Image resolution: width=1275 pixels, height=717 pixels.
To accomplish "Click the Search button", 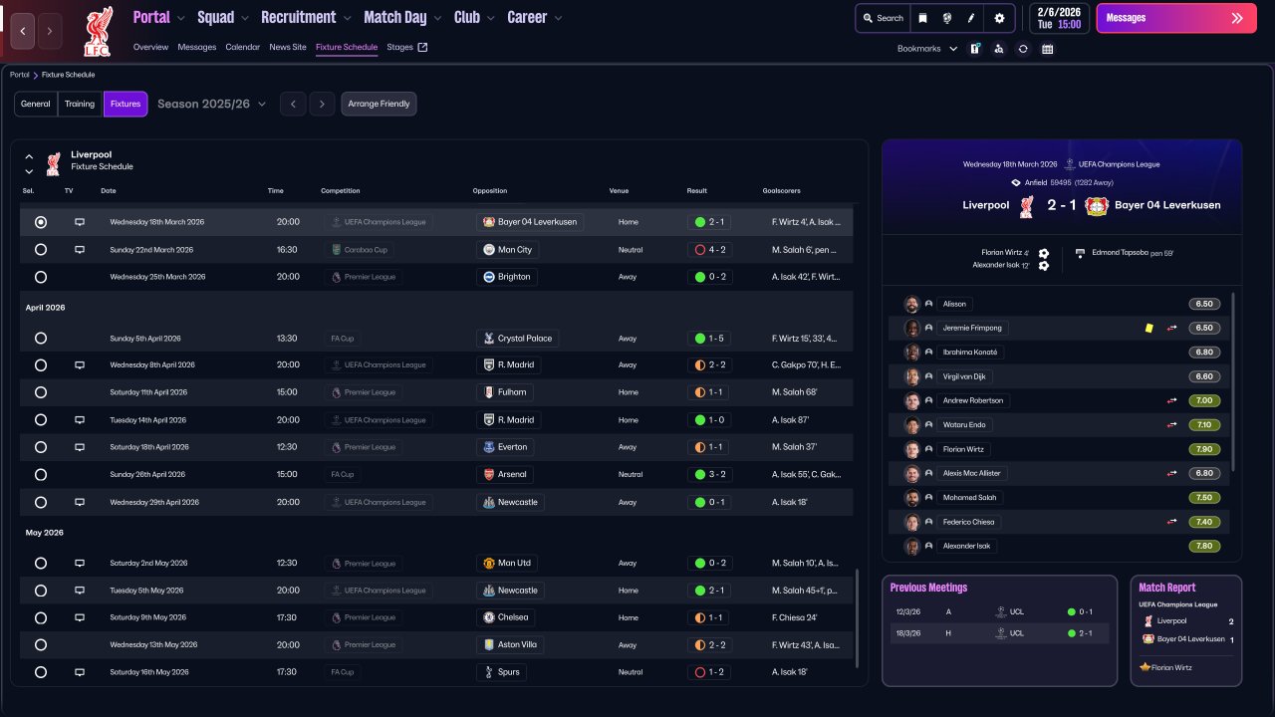I will (883, 18).
